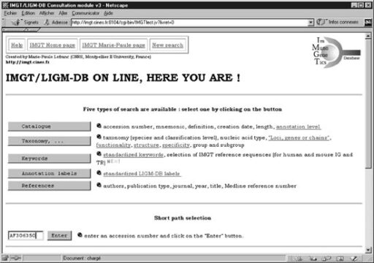Start a New search link
This screenshot has width=374, height=263.
point(167,45)
